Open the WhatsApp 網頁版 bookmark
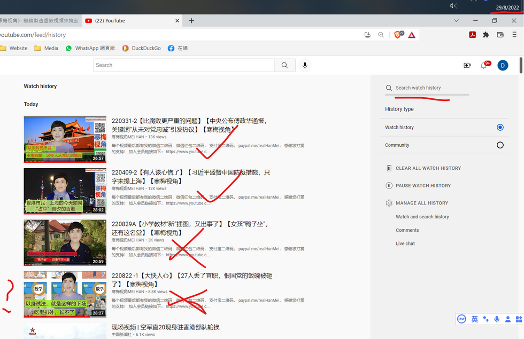 (x=90, y=48)
